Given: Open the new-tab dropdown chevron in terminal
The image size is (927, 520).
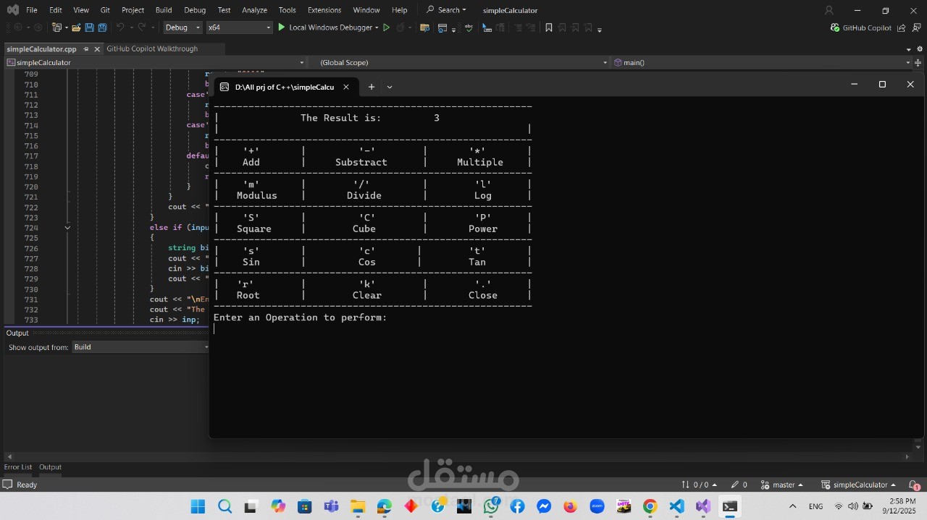Looking at the screenshot, I should click(x=390, y=87).
